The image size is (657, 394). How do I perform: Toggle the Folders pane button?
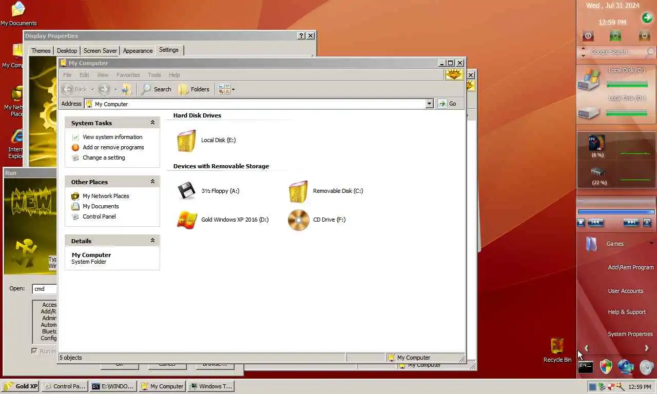coord(194,89)
